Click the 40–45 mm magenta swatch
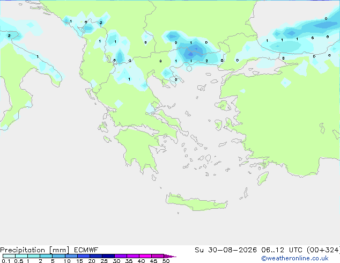 145,256
